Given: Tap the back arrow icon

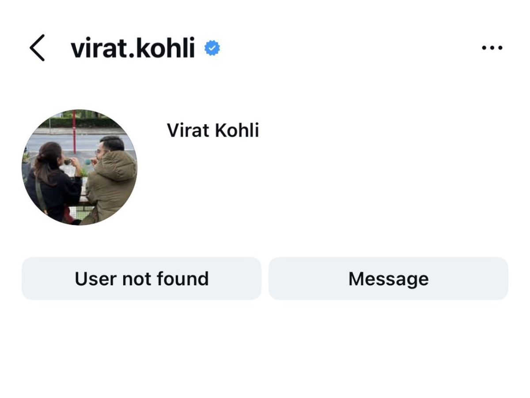Looking at the screenshot, I should point(37,48).
